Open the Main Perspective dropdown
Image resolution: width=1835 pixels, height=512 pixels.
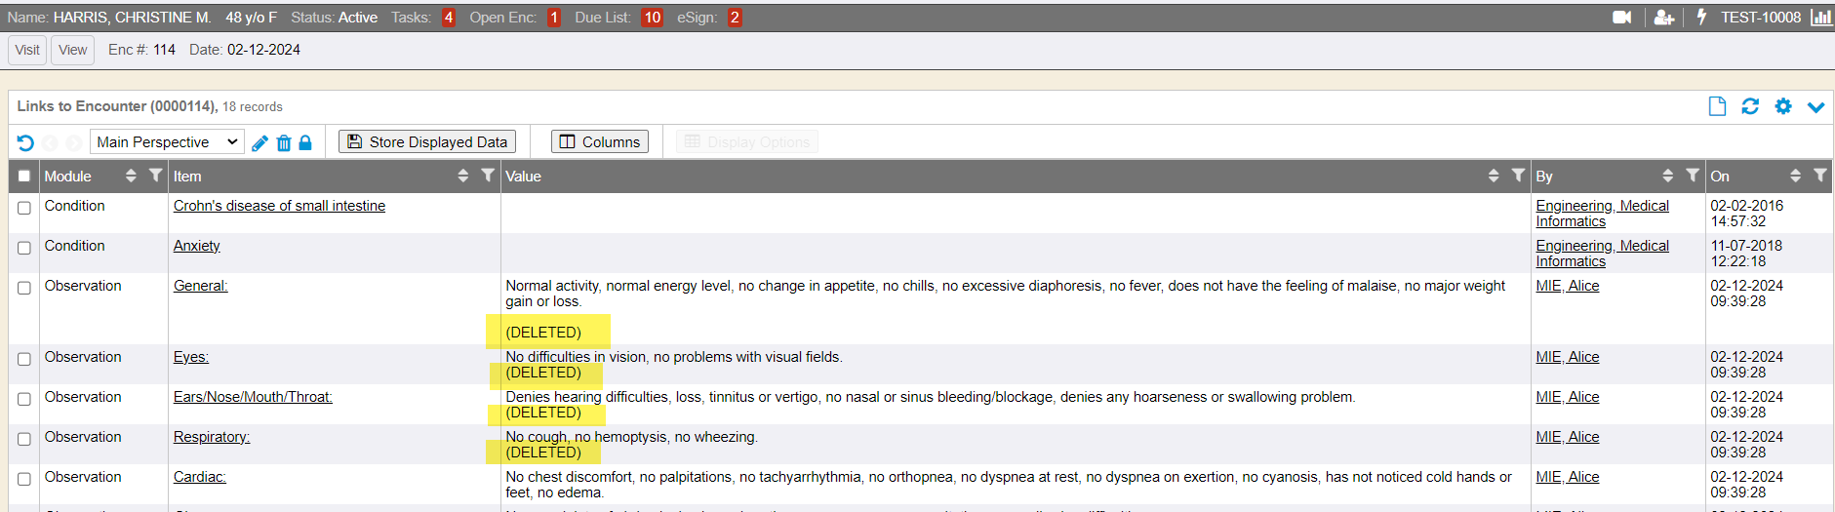[167, 142]
